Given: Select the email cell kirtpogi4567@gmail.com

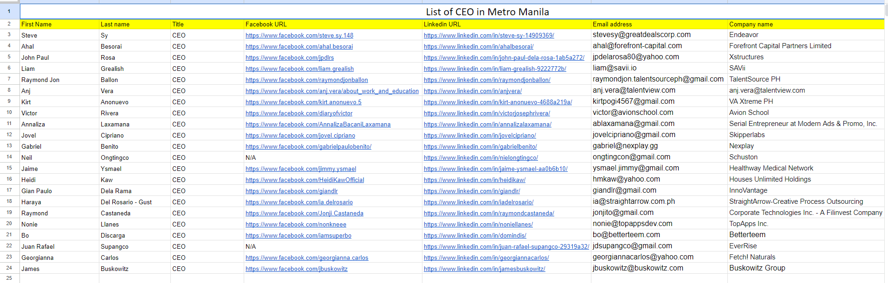Looking at the screenshot, I should pos(659,101).
